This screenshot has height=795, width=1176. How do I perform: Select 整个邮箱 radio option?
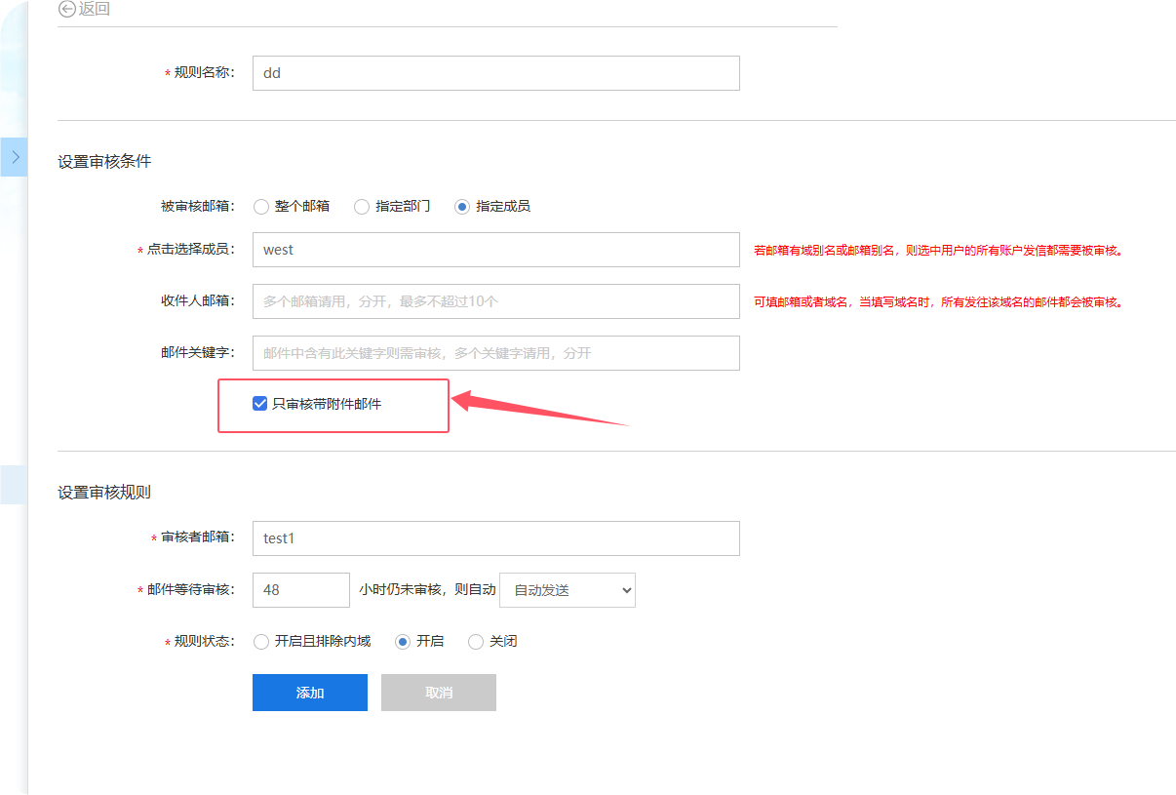tap(261, 207)
